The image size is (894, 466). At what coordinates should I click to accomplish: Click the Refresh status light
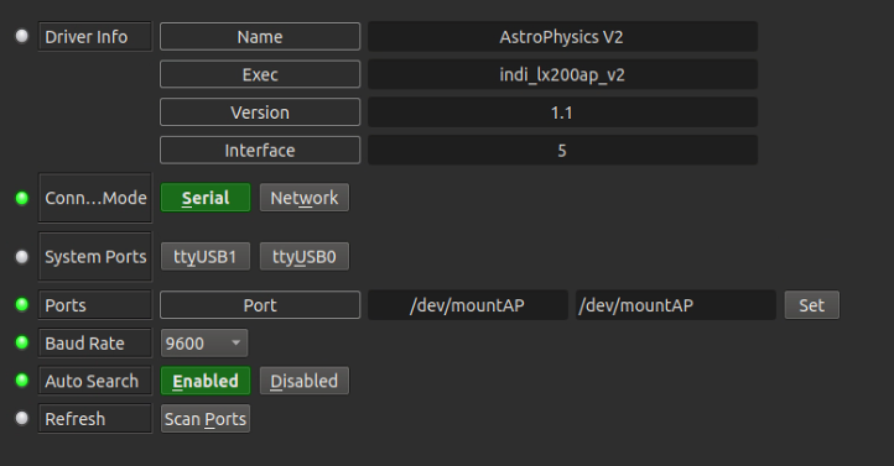click(22, 418)
